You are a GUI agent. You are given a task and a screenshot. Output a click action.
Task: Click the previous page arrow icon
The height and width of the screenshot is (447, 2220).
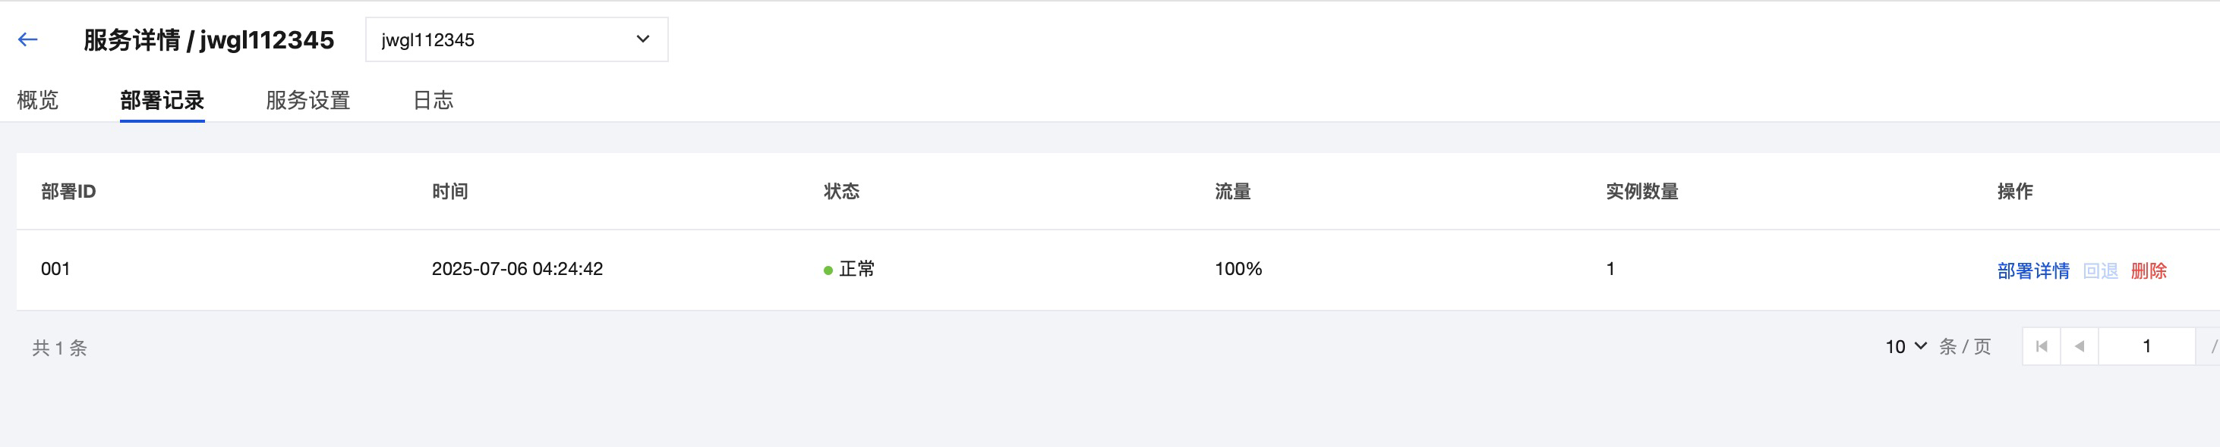pos(2079,346)
